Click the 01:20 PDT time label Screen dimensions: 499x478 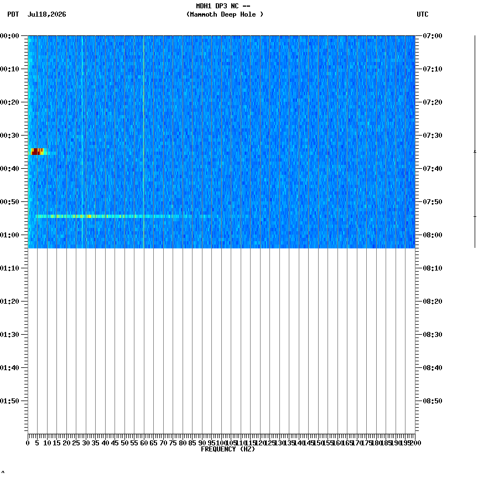(9, 302)
